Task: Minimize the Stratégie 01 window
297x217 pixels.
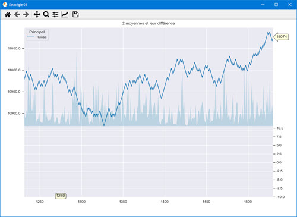Action: tap(263, 4)
